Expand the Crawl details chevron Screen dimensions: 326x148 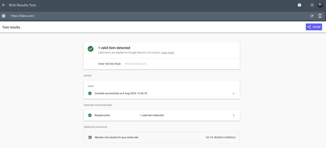234,93
